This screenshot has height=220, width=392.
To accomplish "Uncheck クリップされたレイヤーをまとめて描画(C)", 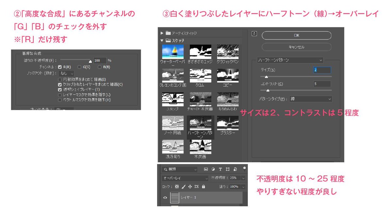I will [60, 84].
